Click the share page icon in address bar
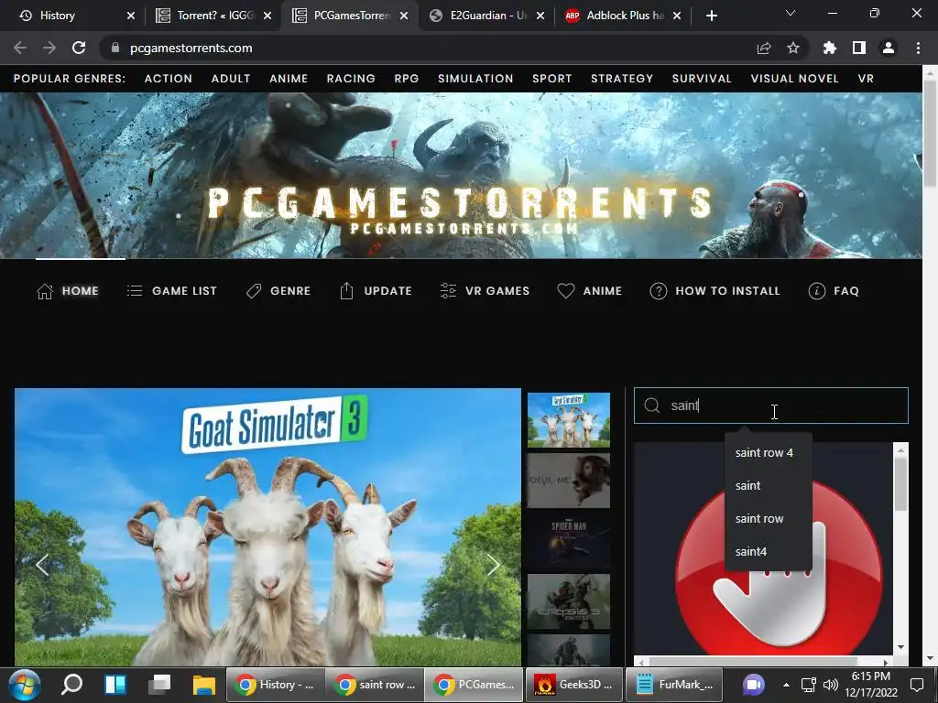Screen dimensions: 938x703 [x=764, y=48]
